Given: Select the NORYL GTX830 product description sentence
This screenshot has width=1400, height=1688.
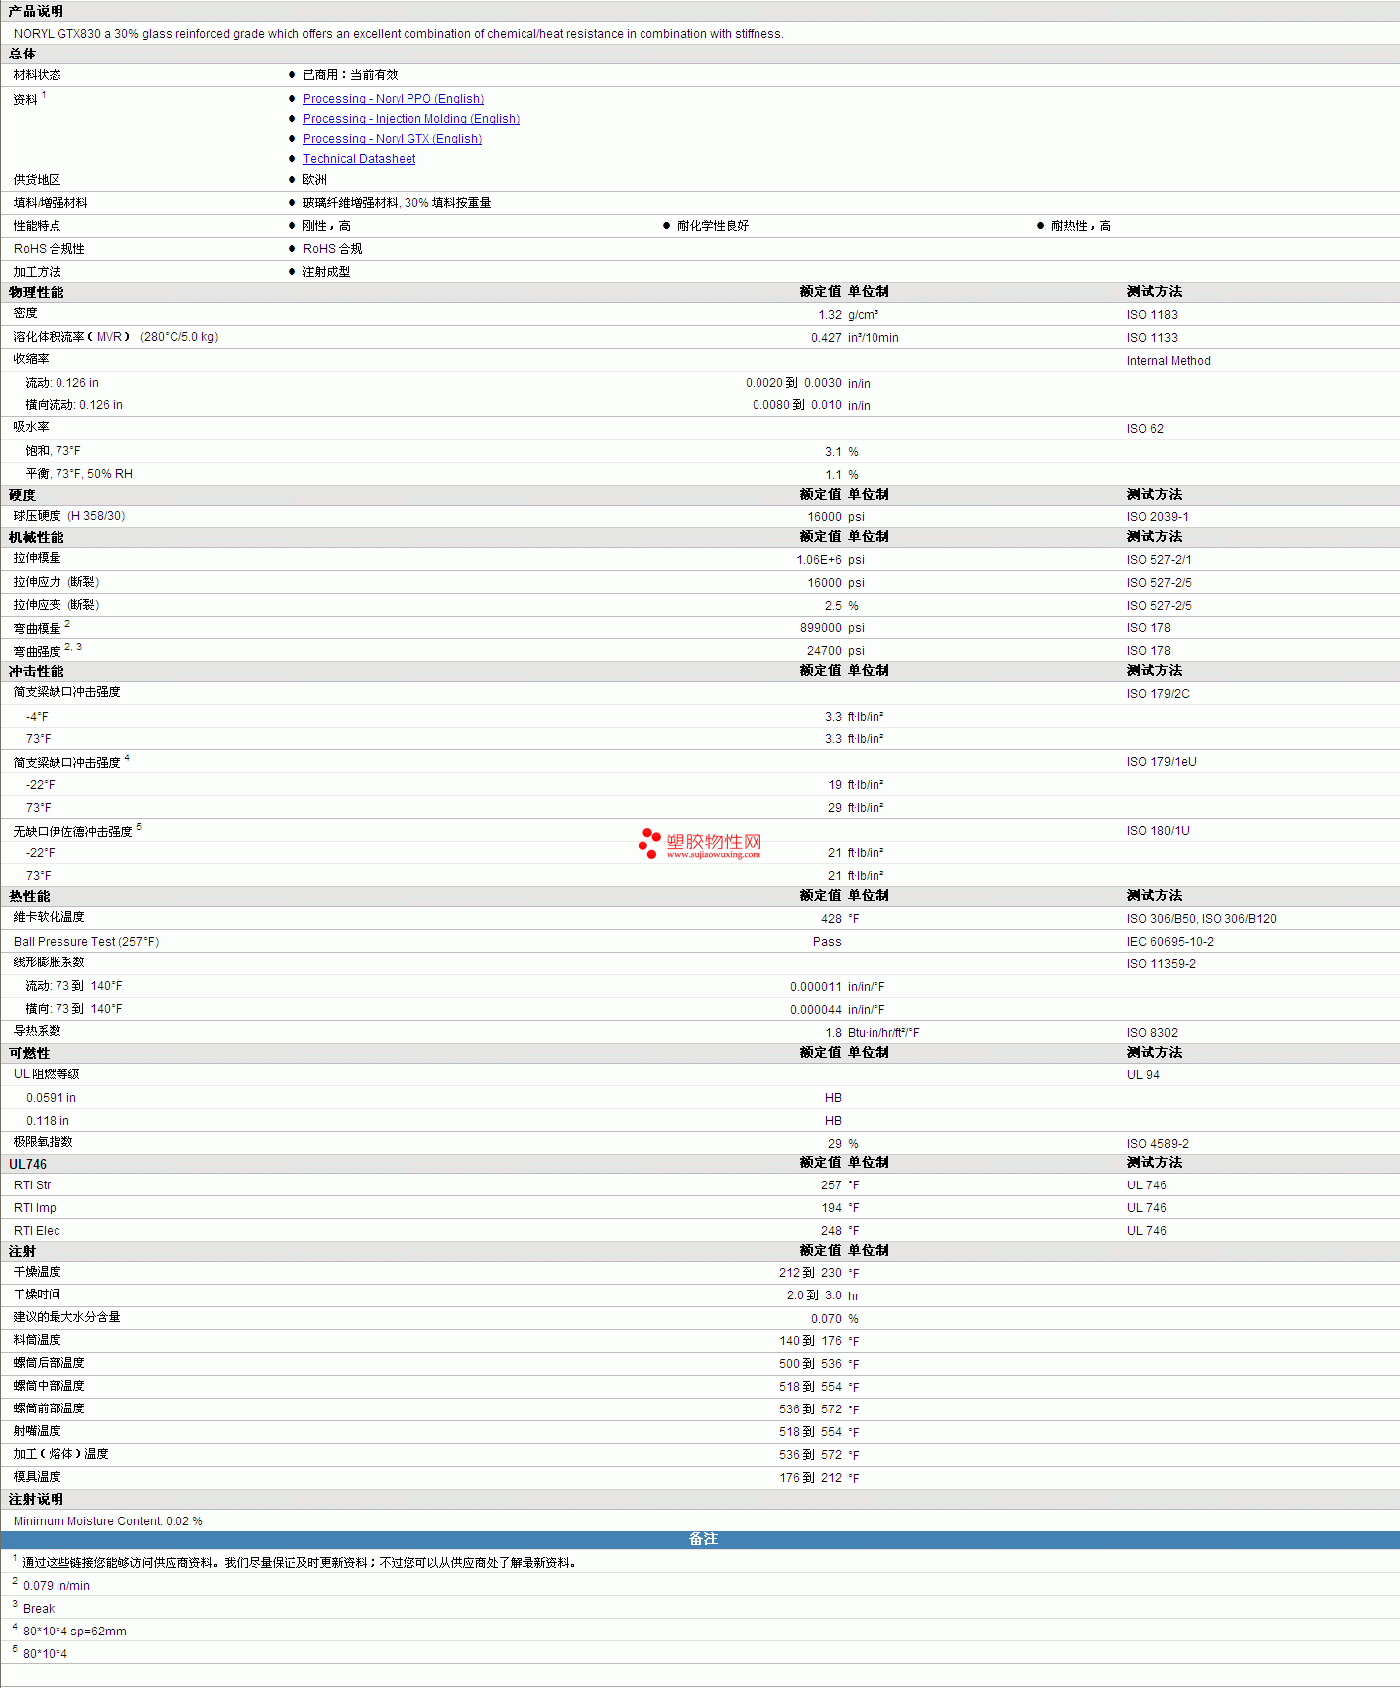Looking at the screenshot, I should pos(399,34).
